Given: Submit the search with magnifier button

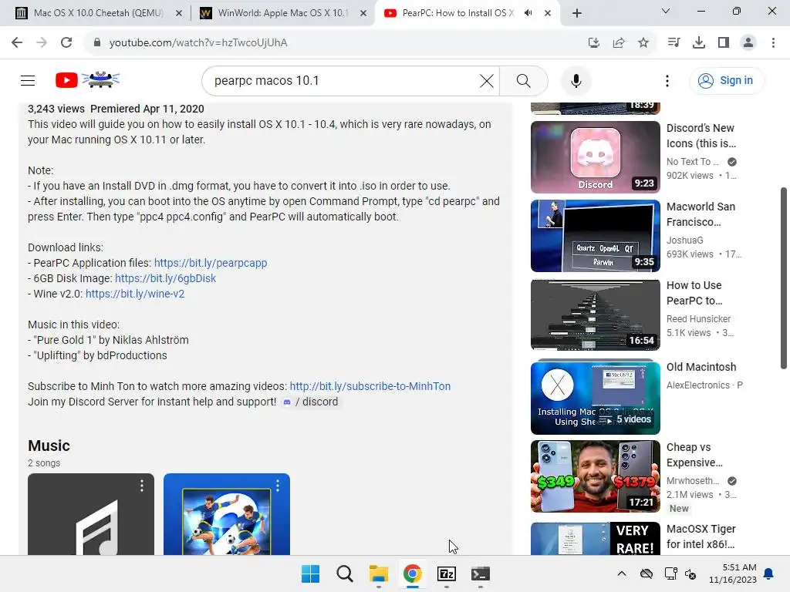Looking at the screenshot, I should (524, 80).
